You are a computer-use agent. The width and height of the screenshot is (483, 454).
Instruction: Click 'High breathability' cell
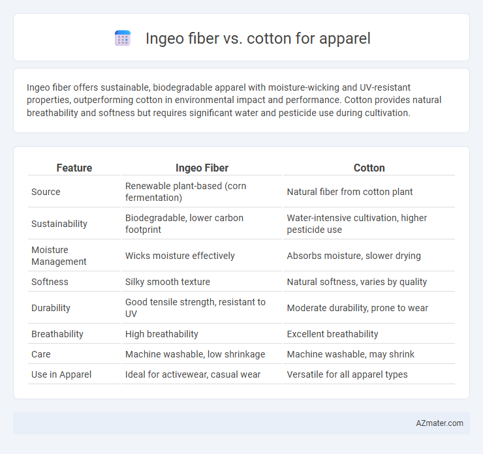click(x=202, y=334)
